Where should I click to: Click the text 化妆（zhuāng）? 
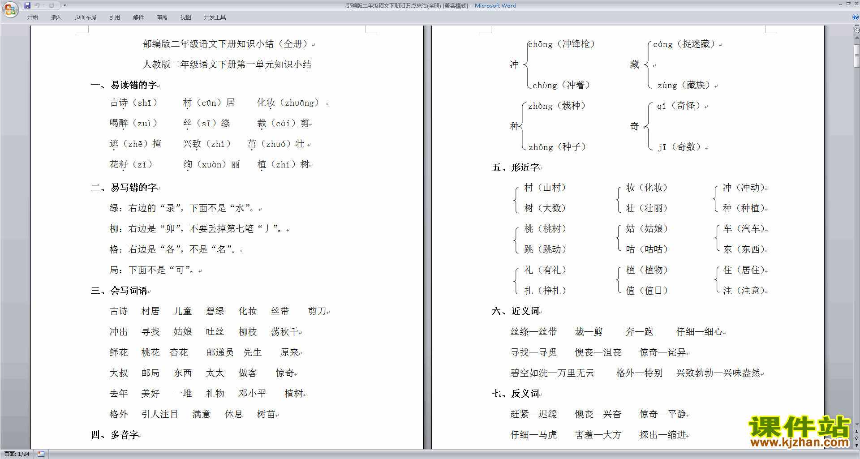288,103
